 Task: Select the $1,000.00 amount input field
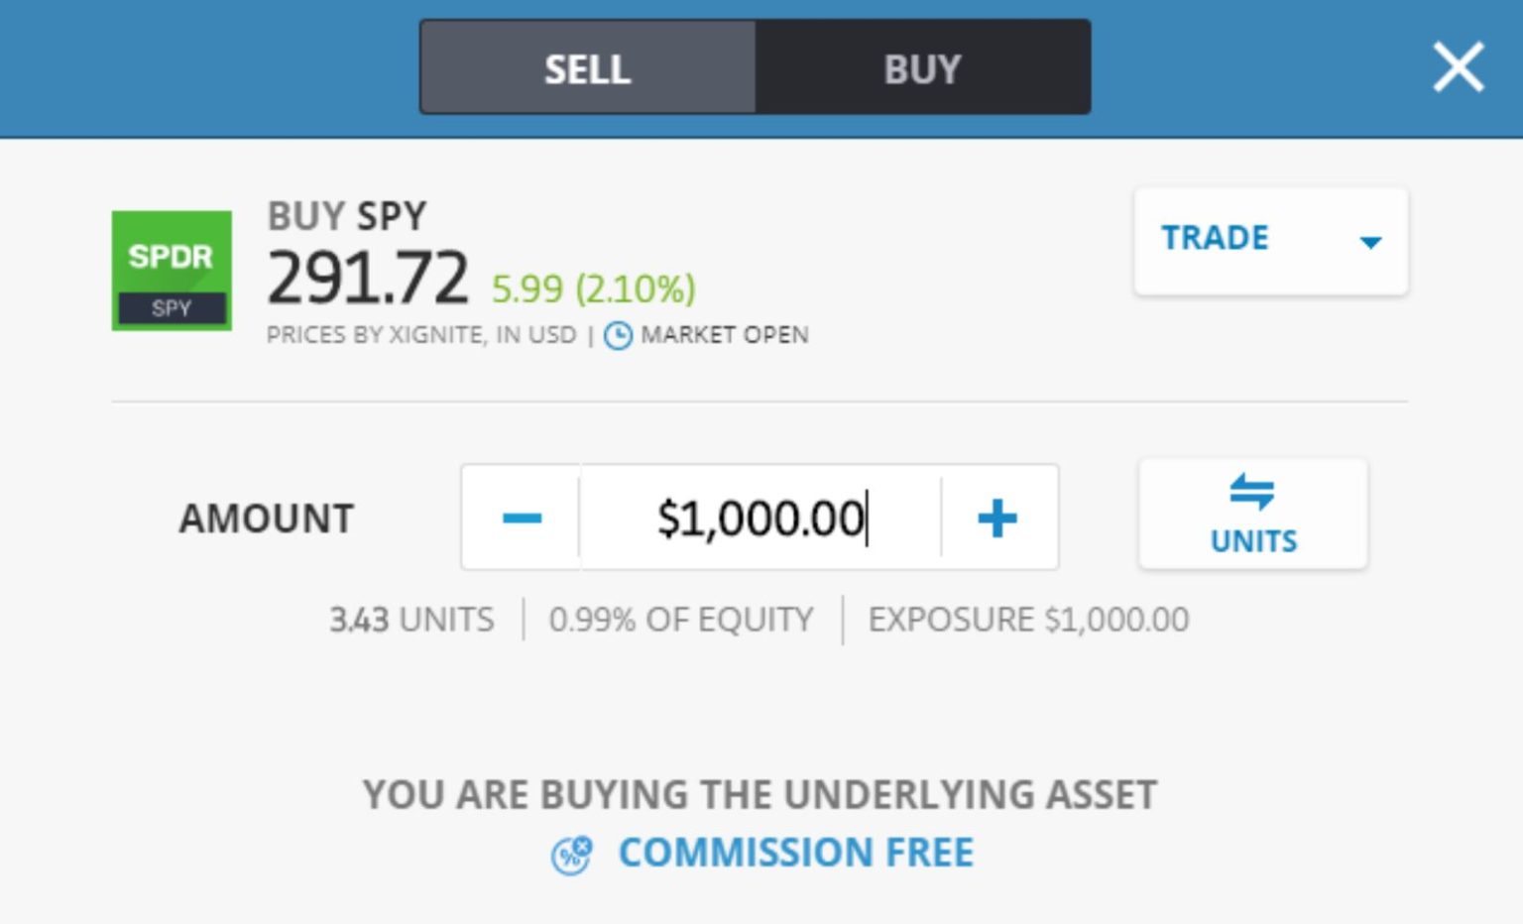pos(760,516)
